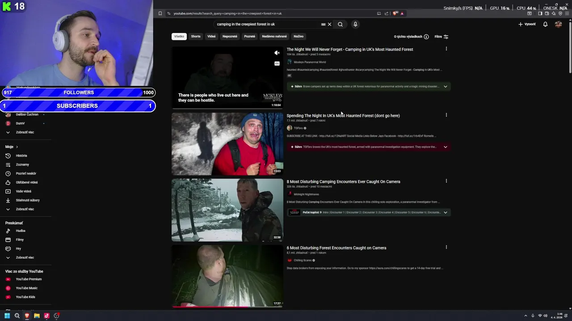Click the Windows Start button
Viewport: 572px width, 321px height.
(x=7, y=316)
